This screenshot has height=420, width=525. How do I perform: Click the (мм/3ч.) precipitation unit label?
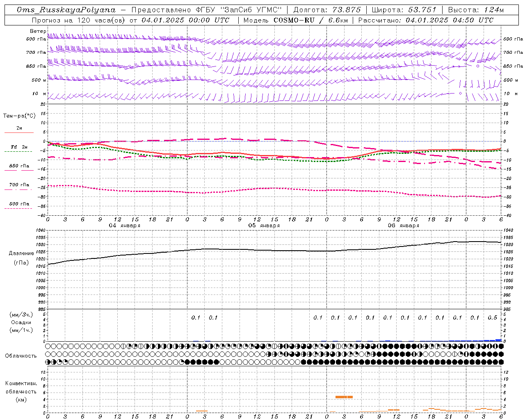pyautogui.click(x=21, y=315)
